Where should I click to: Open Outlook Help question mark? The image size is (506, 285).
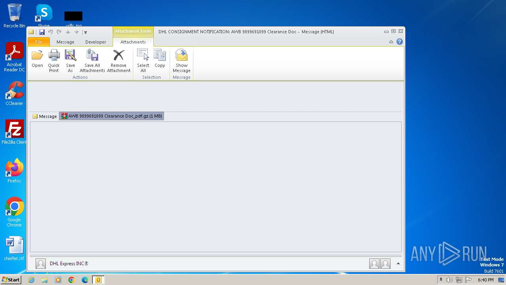[400, 42]
